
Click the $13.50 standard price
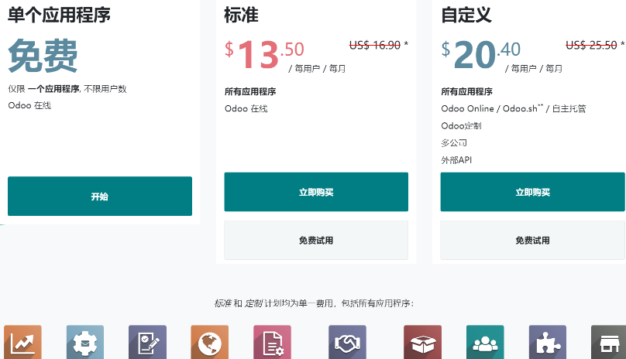pyautogui.click(x=264, y=54)
